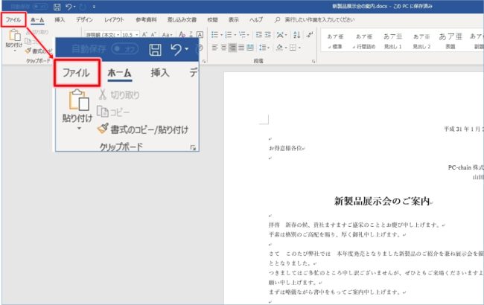Toggle the autosave switch in the top title bar
The width and height of the screenshot is (484, 305).
39,7
